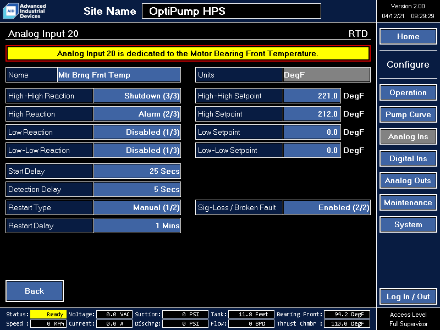Screen dimensions: 440x330
Task: Click the Access Level Full Supervisor text
Action: tap(408, 319)
